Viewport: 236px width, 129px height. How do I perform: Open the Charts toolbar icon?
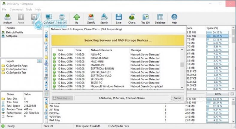pyautogui.click(x=132, y=19)
